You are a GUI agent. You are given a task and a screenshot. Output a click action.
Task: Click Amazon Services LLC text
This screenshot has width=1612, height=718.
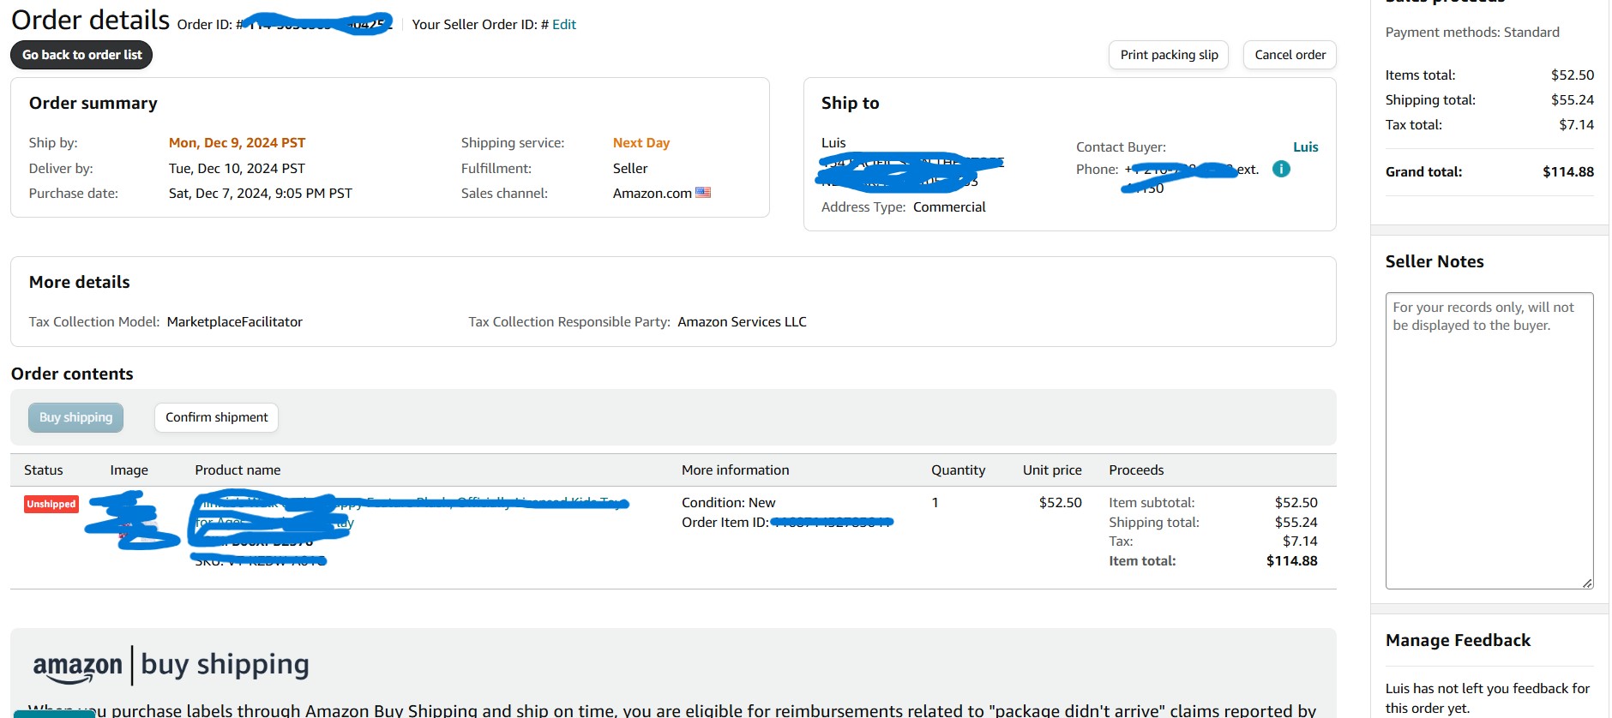click(x=742, y=322)
